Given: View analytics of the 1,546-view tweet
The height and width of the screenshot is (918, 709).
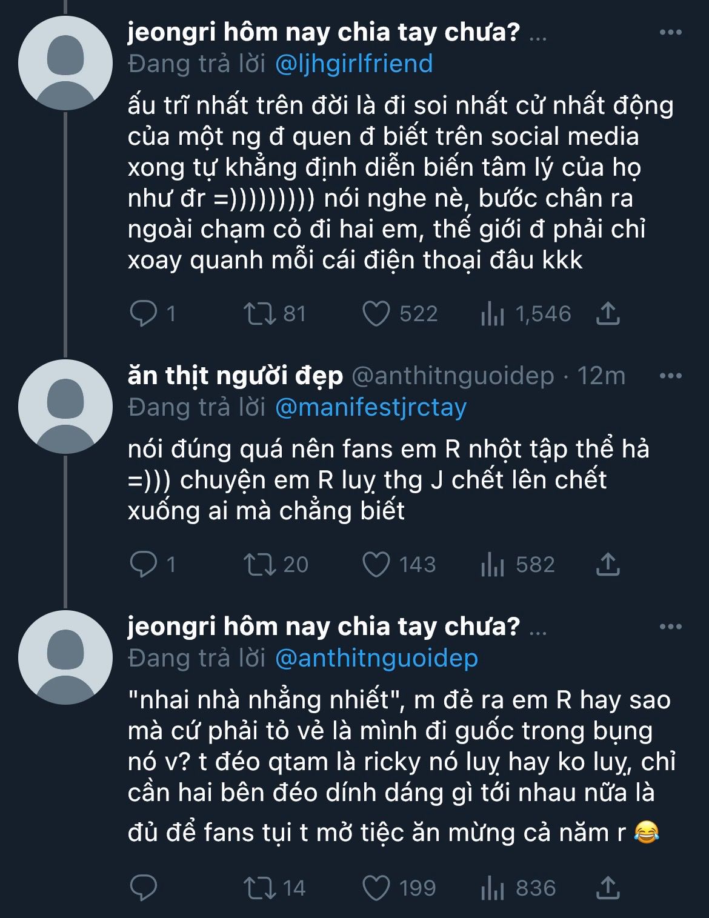Looking at the screenshot, I should pos(492,314).
